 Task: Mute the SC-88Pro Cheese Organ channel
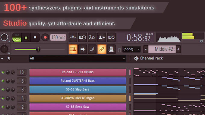3,98
